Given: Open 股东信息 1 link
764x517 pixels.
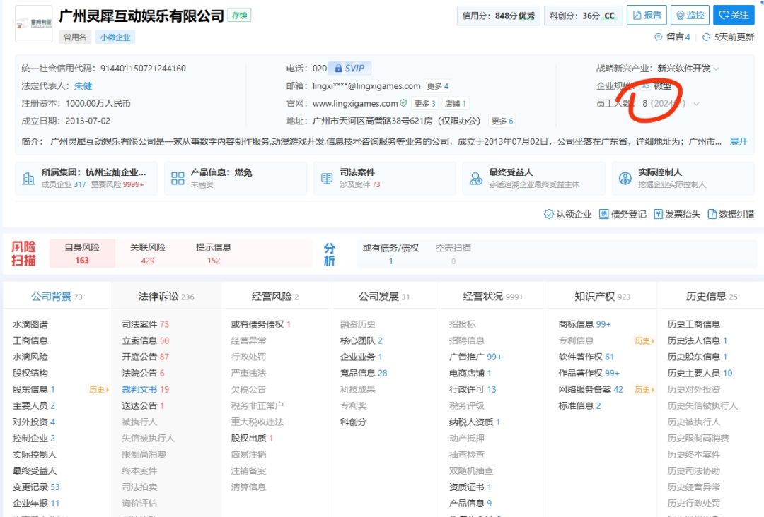Looking at the screenshot, I should coord(34,389).
